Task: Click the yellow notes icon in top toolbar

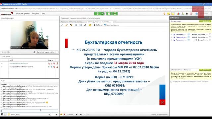Action: click(x=173, y=14)
